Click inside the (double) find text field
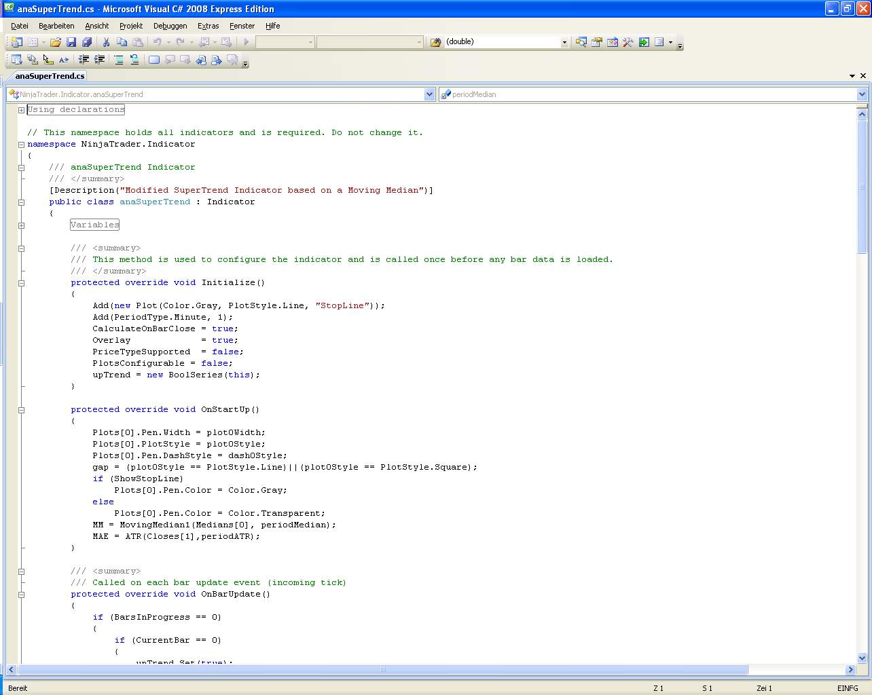872x695 pixels. click(503, 42)
